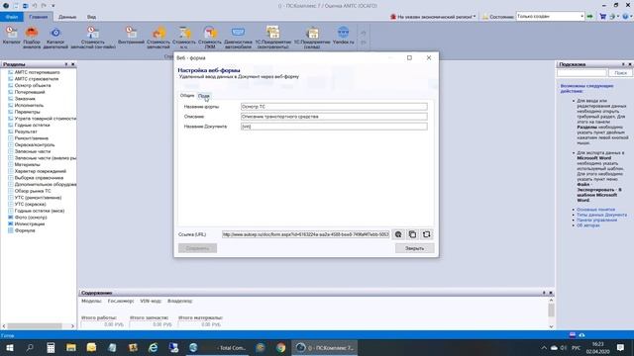Expand quick access toolbar customize arrow
Viewport: 634px width, 356px height.
point(53,6)
